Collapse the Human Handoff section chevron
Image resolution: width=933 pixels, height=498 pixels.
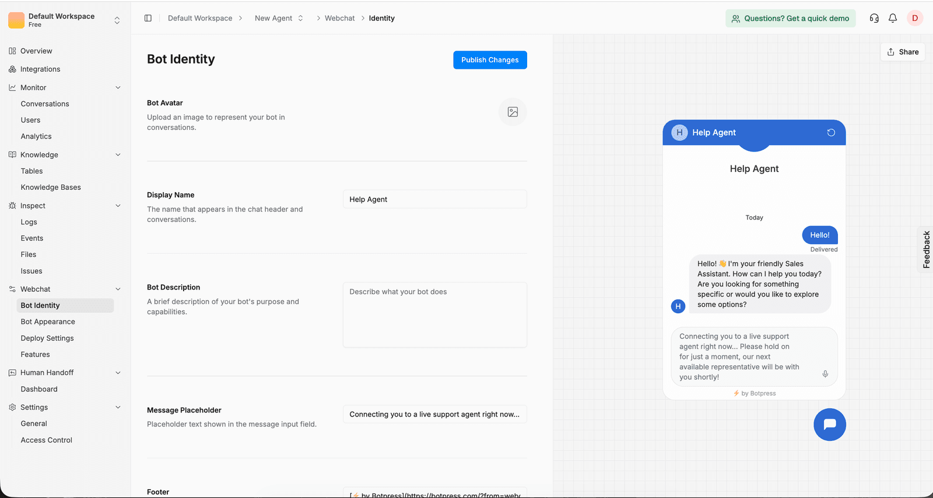(118, 372)
